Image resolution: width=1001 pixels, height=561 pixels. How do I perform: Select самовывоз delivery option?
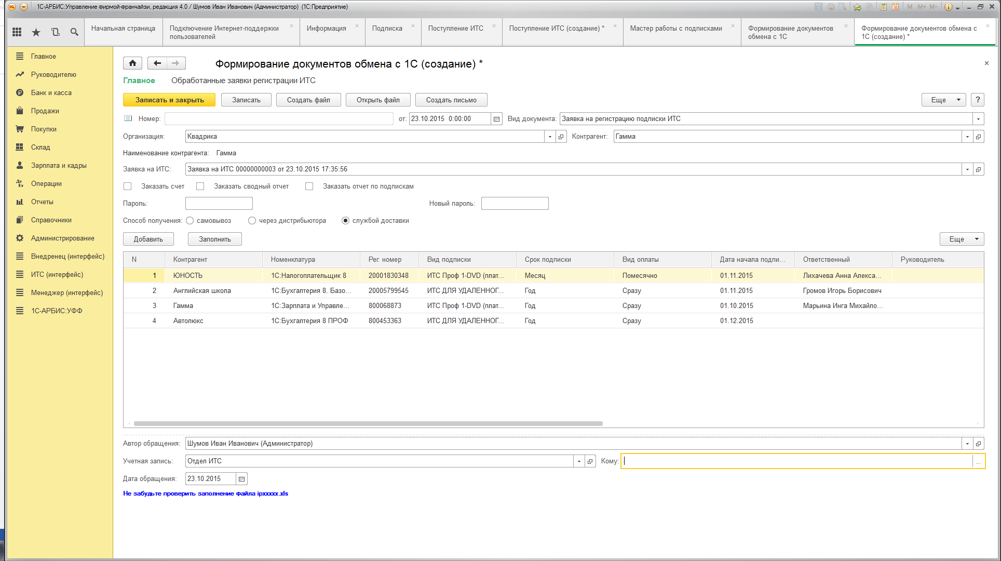coord(190,221)
